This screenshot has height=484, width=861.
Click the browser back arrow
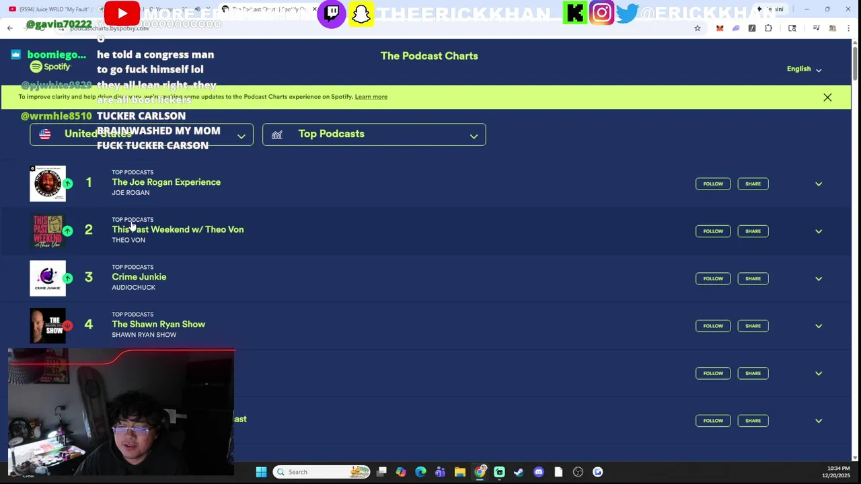click(9, 28)
